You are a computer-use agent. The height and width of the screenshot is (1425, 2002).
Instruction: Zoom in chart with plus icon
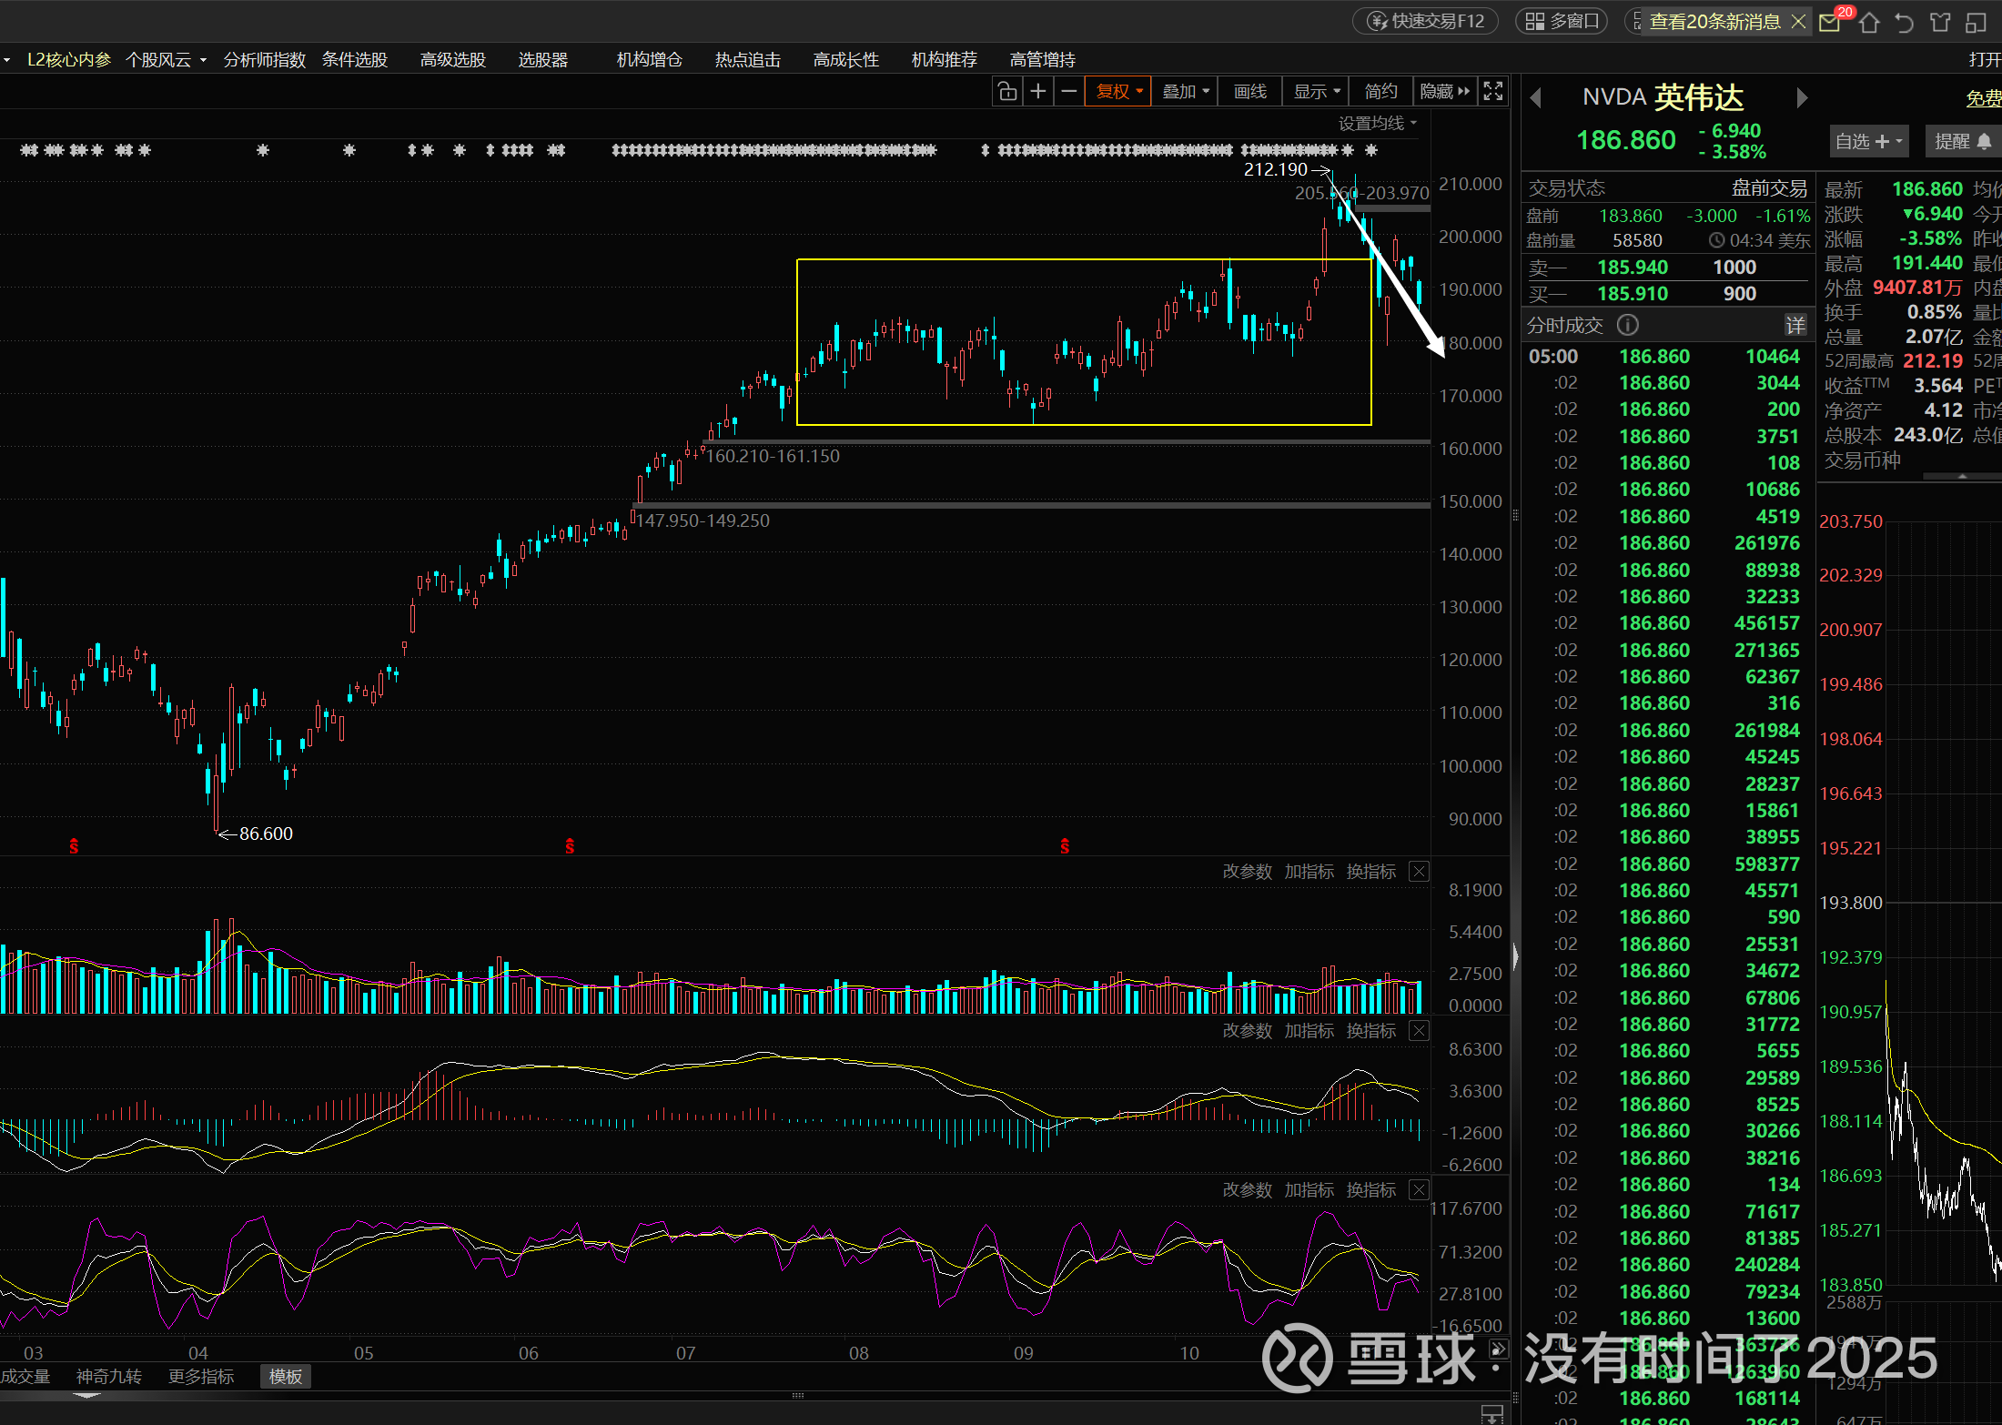[x=1037, y=91]
